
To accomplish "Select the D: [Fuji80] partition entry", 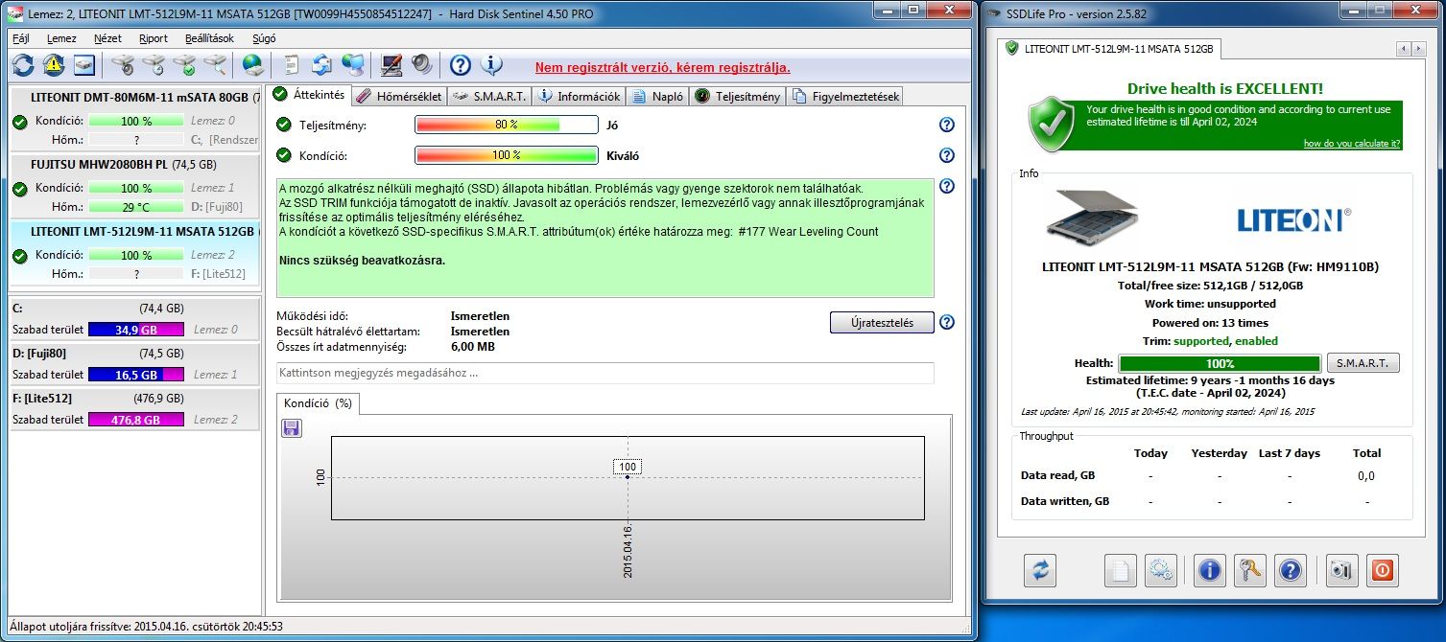I will tap(134, 363).
